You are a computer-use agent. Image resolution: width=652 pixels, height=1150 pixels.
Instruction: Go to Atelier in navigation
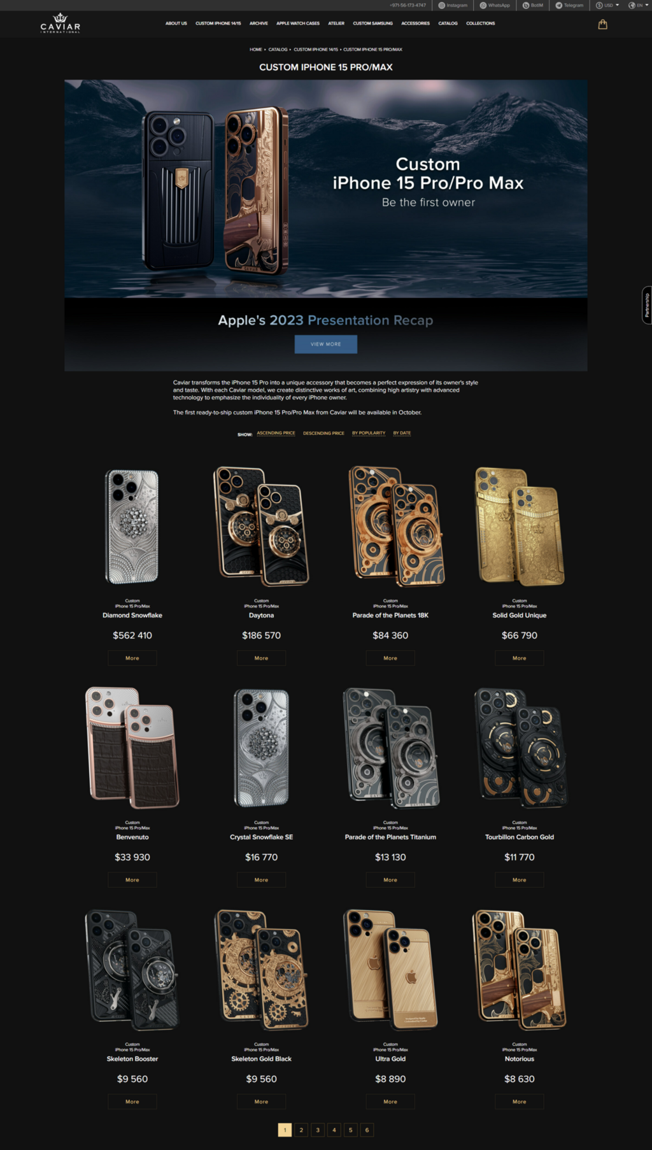point(336,24)
